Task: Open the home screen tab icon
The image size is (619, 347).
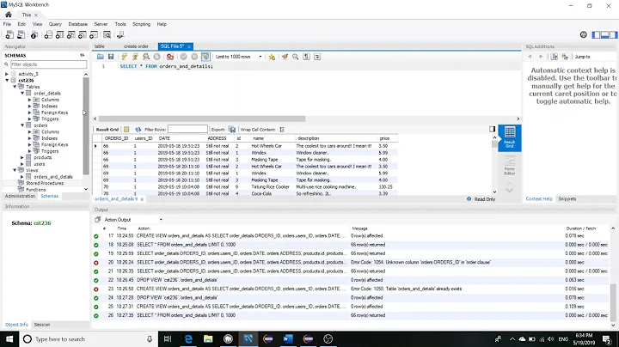Action: click(x=9, y=15)
